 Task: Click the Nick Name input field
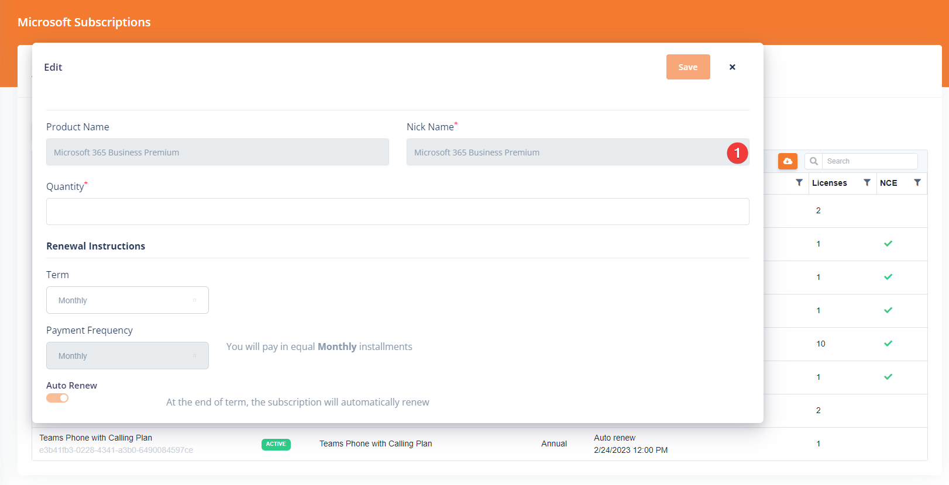pyautogui.click(x=577, y=152)
